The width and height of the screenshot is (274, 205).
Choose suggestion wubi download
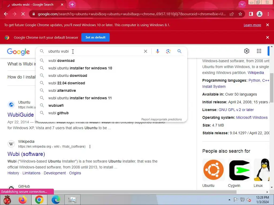pos(112,61)
